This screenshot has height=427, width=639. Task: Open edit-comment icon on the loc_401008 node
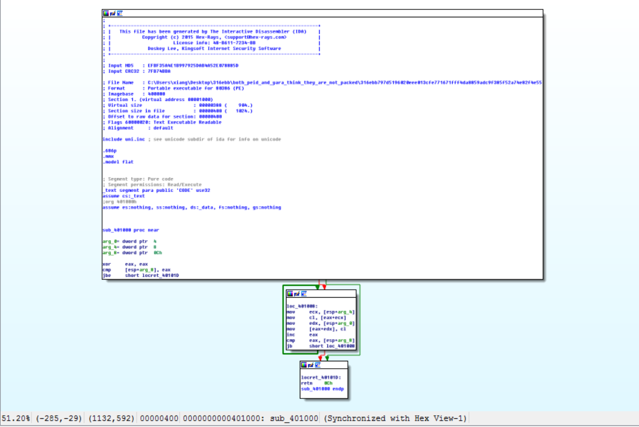pos(297,294)
